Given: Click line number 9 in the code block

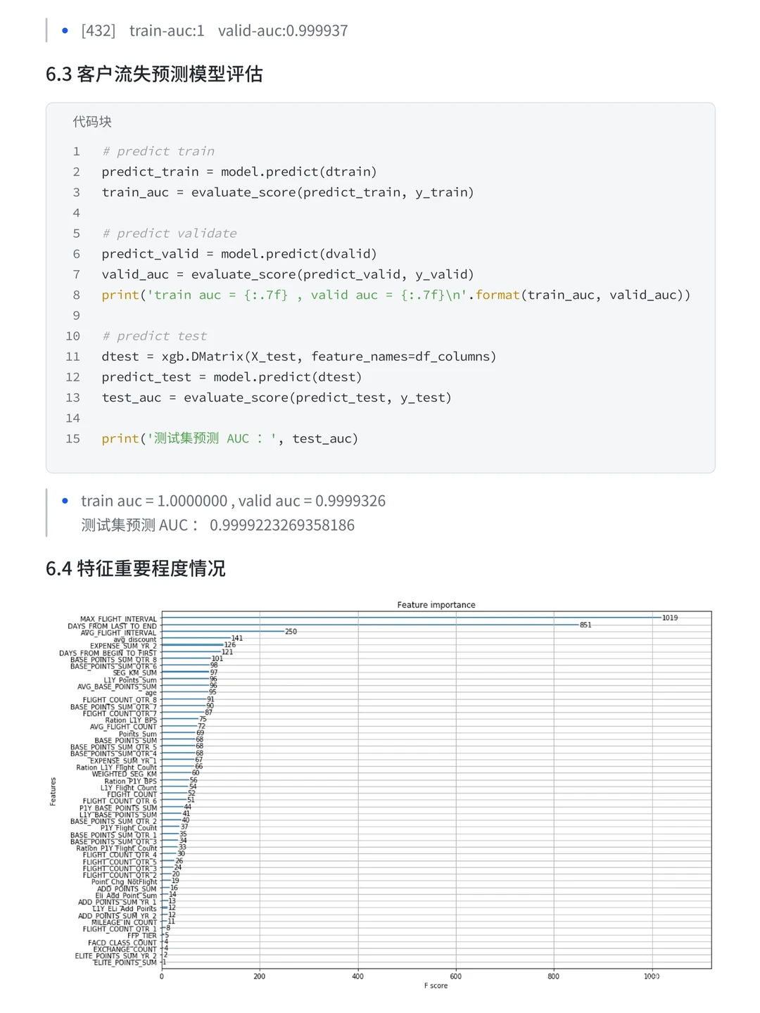Looking at the screenshot, I should tap(76, 316).
